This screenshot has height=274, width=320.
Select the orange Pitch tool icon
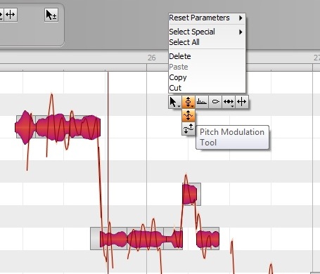[x=188, y=102]
